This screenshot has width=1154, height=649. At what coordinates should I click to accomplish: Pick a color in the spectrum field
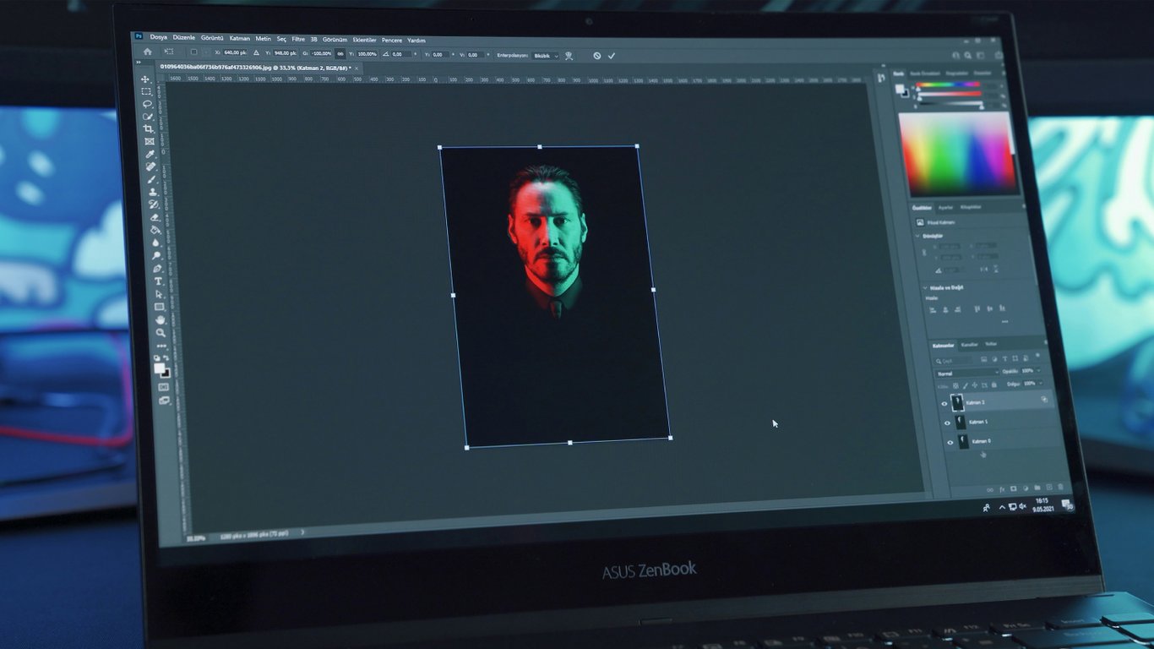tap(955, 154)
